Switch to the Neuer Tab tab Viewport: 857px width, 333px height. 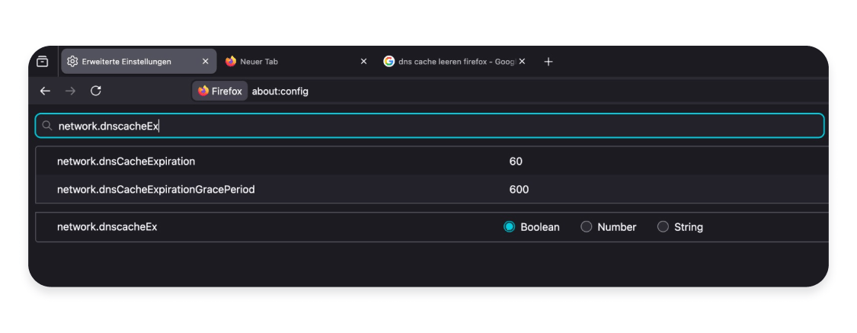(289, 62)
